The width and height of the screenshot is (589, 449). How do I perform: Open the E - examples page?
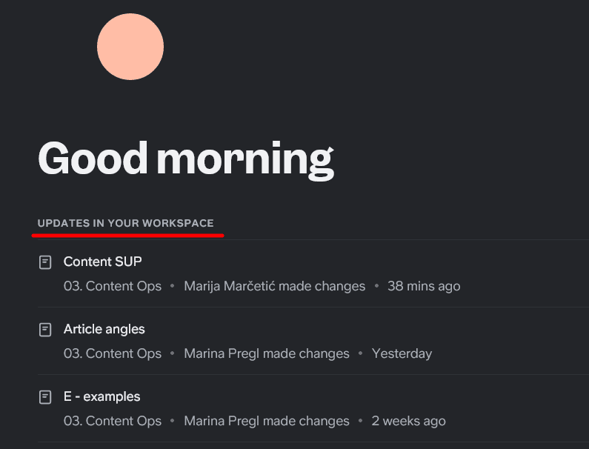tap(102, 396)
